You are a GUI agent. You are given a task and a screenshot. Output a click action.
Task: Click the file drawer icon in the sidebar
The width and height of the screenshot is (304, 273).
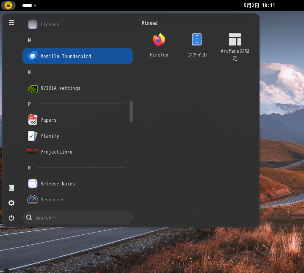tap(11, 188)
